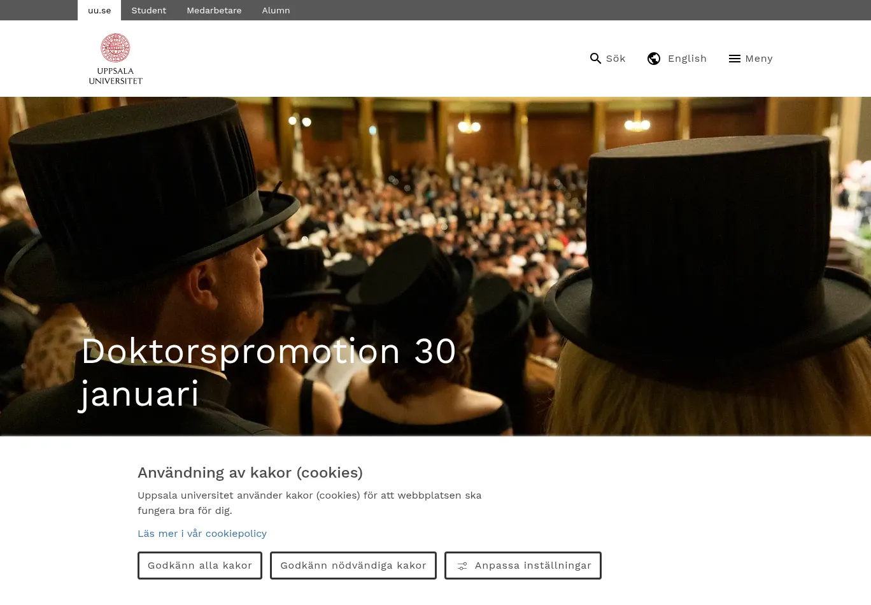Viewport: 871px width, 605px height.
Task: Click the UPPSALA UNIVERSITET text under the seal
Action: coord(115,76)
